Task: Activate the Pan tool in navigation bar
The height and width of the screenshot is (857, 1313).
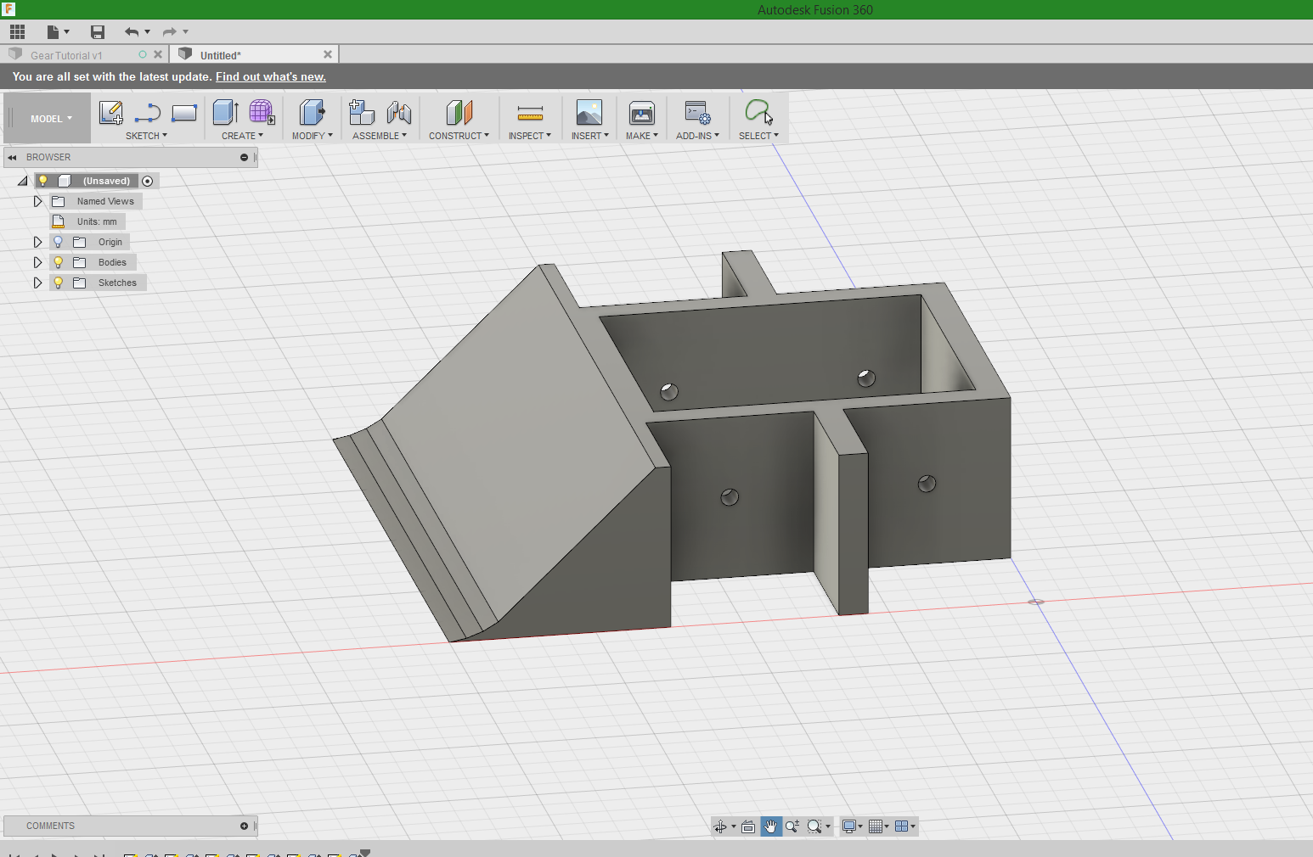Action: click(x=770, y=826)
